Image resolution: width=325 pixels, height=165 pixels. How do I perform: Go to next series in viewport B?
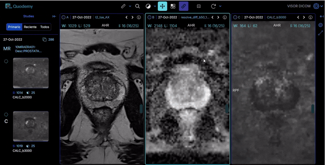(x=218, y=17)
